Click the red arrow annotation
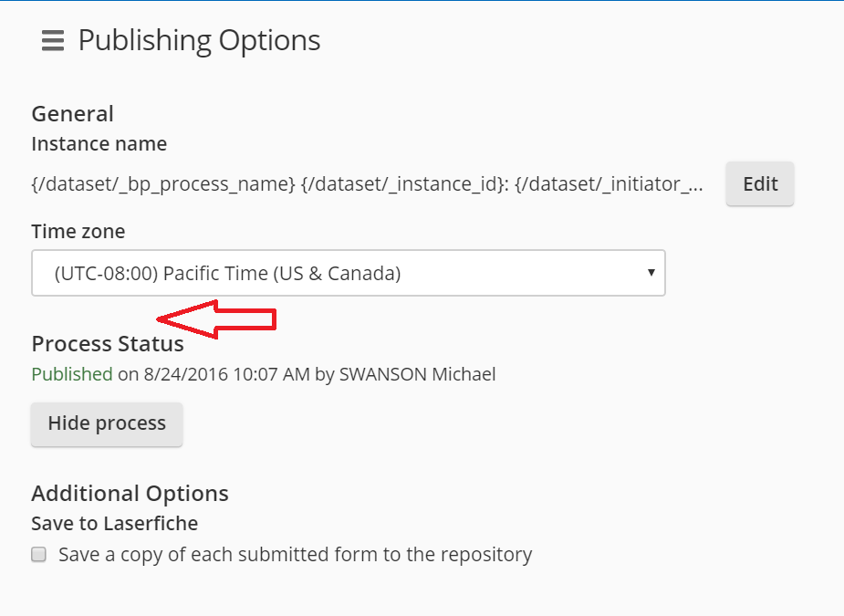This screenshot has height=616, width=844. click(x=216, y=319)
